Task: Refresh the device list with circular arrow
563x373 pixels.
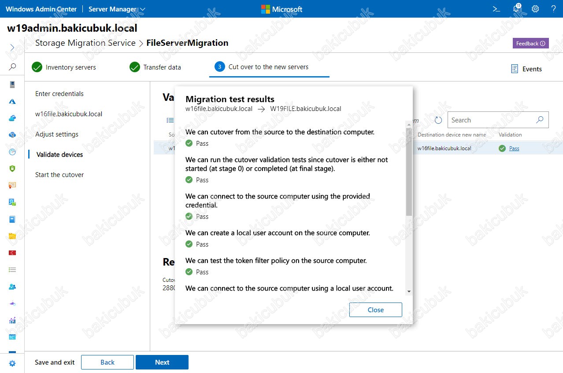Action: [438, 120]
